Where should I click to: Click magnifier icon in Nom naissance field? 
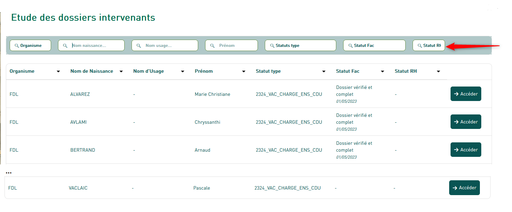pos(65,46)
